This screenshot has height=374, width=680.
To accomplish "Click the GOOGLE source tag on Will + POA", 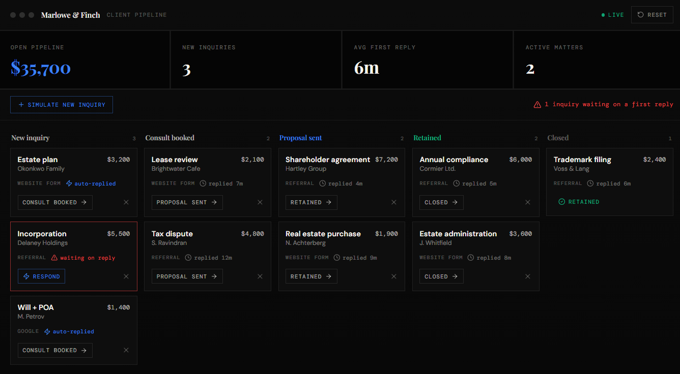I will [28, 331].
